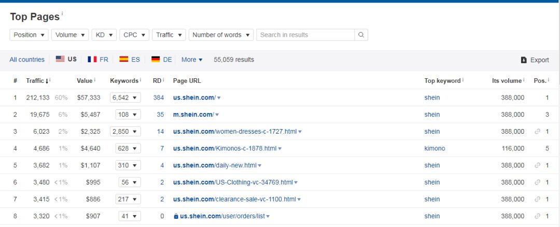
Task: Click the Spain flag icon
Action: click(124, 59)
